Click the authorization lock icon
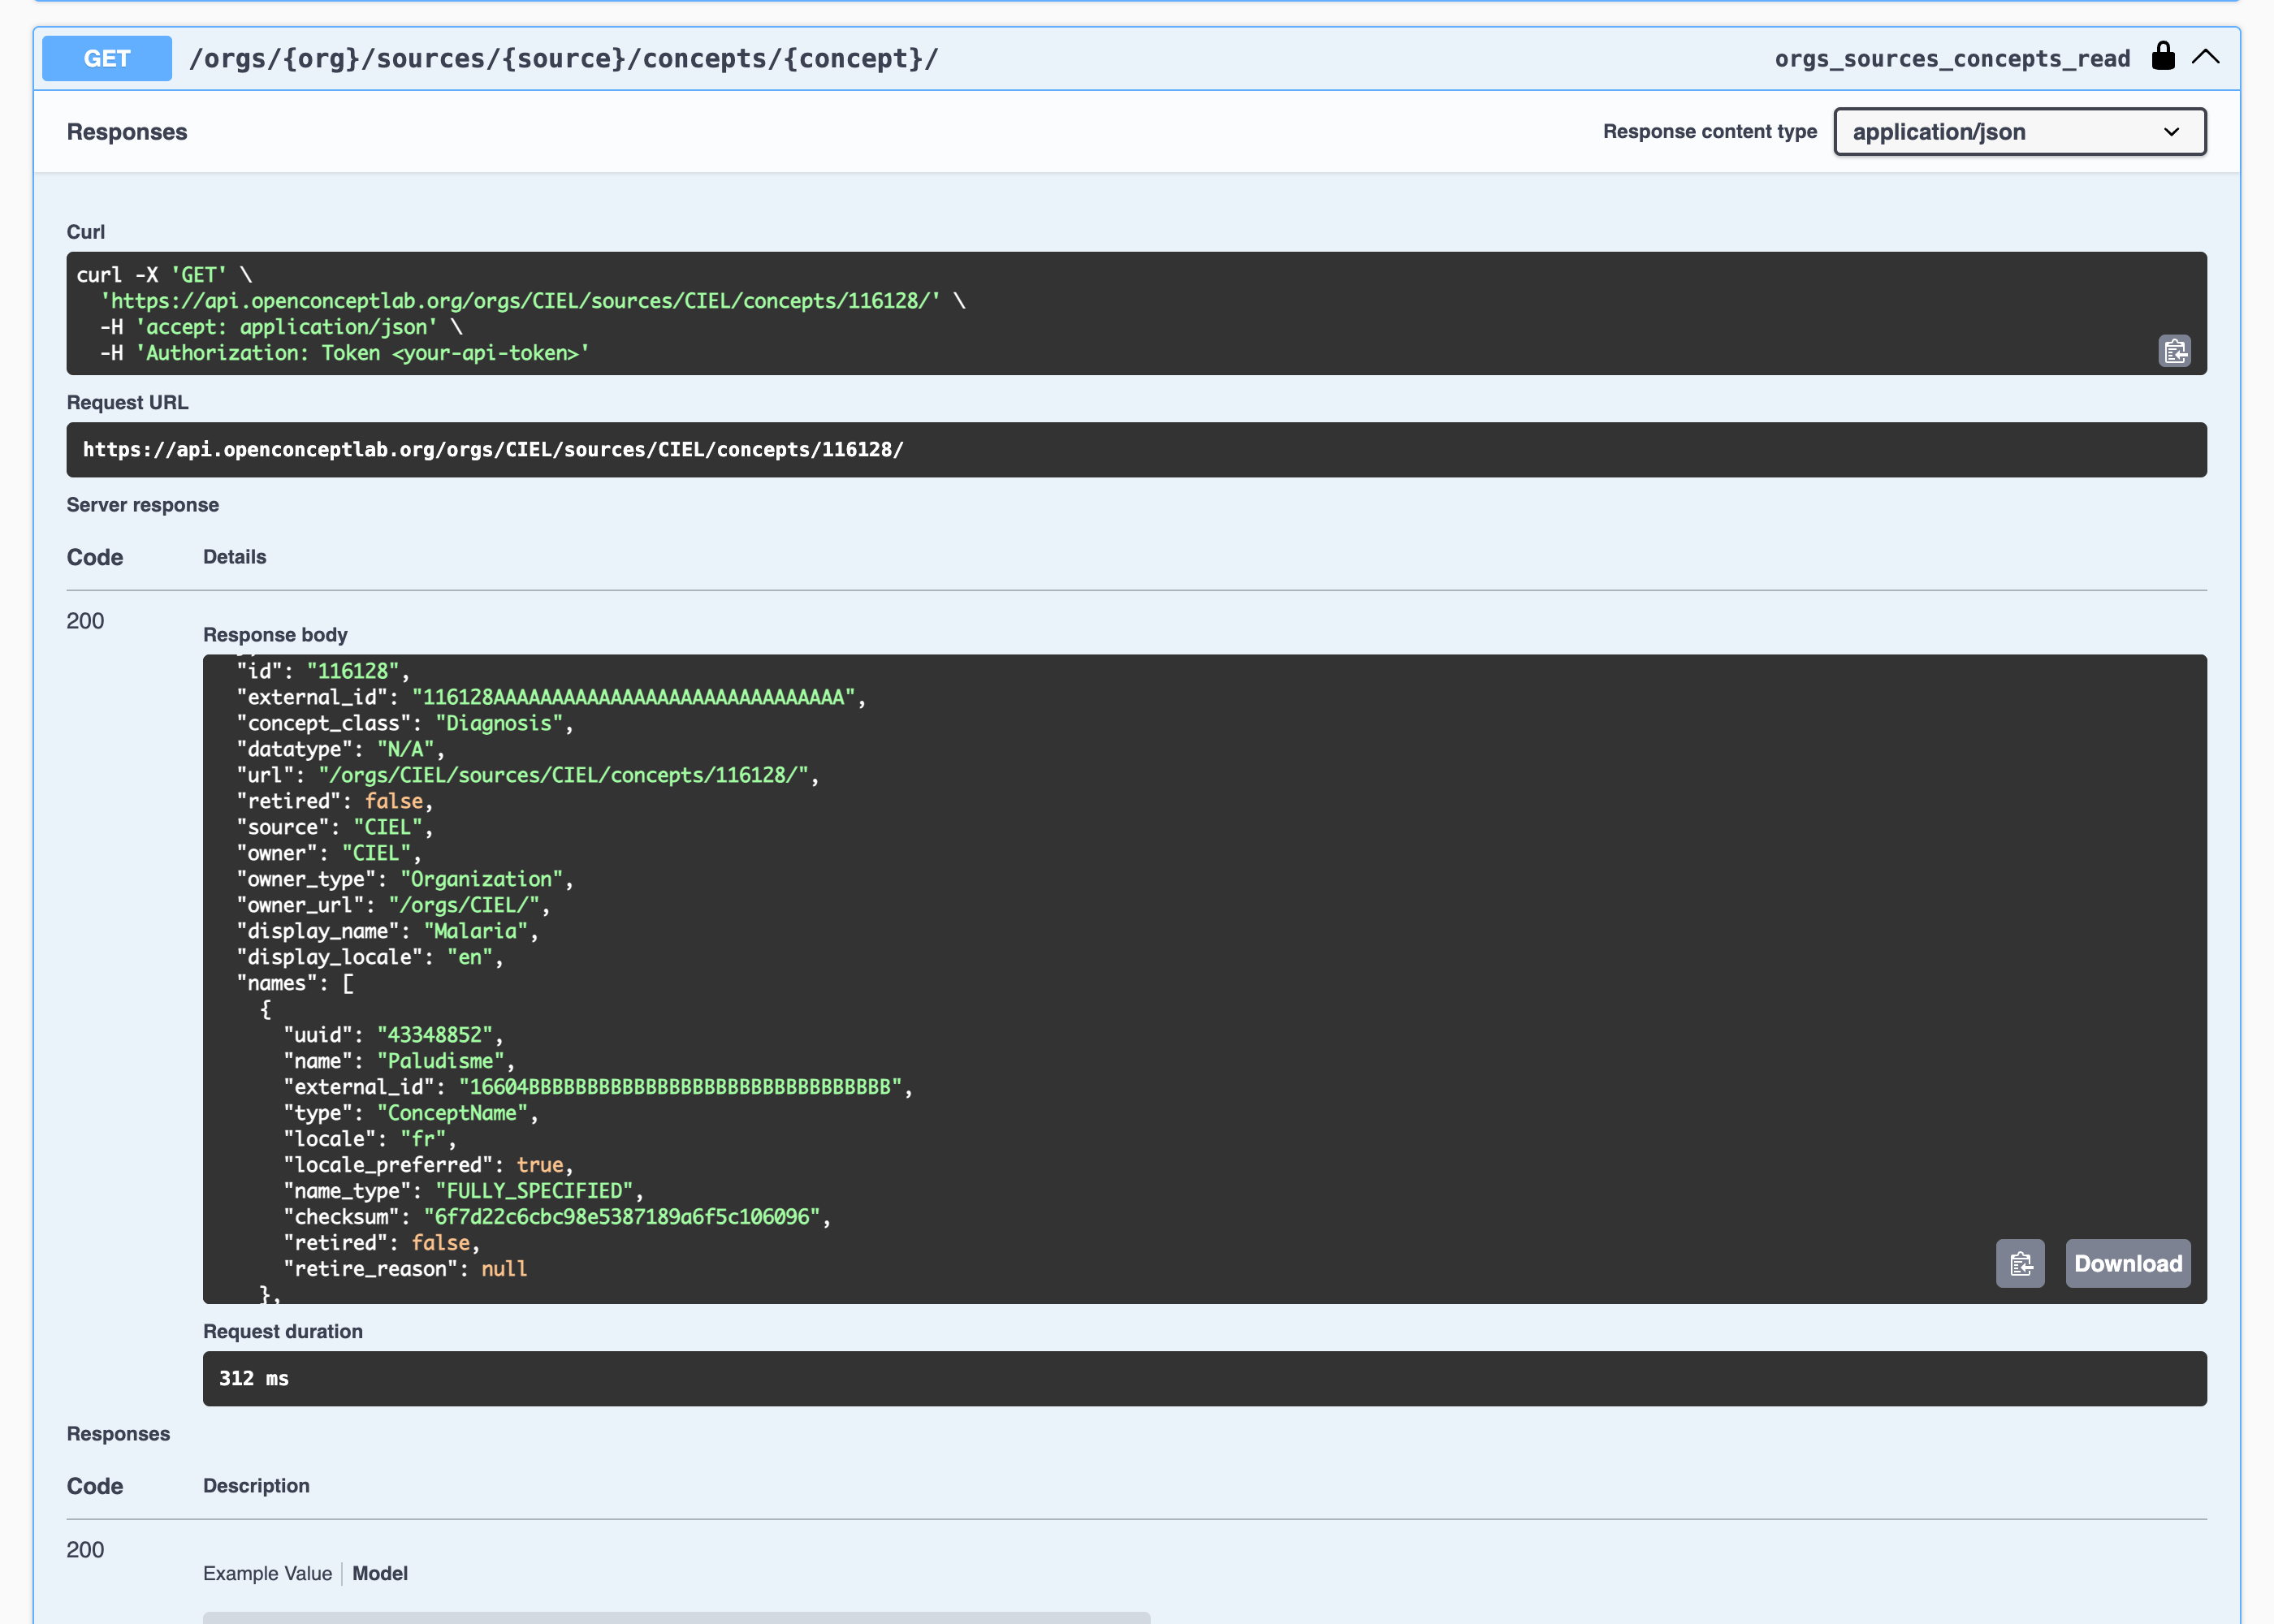The width and height of the screenshot is (2274, 1624). point(2163,56)
